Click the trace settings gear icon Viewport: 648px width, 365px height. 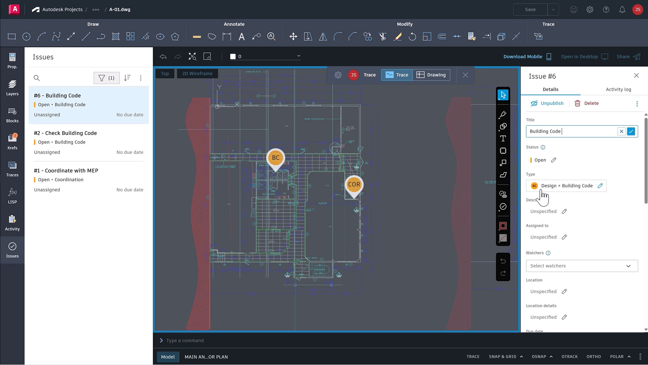pos(338,75)
